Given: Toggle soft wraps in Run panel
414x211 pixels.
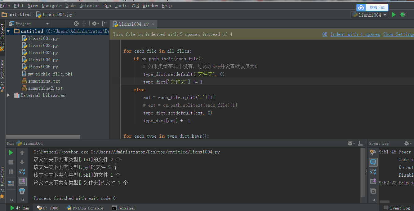Looking at the screenshot, I should pos(22,171).
